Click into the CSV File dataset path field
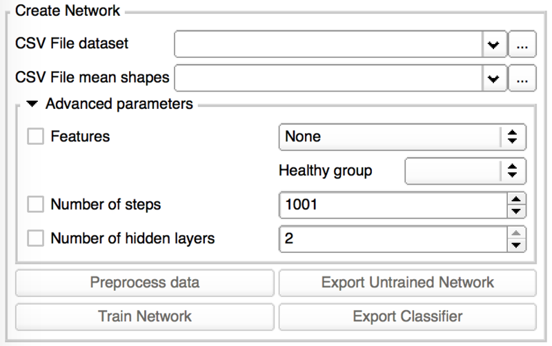552x346 pixels. [328, 44]
